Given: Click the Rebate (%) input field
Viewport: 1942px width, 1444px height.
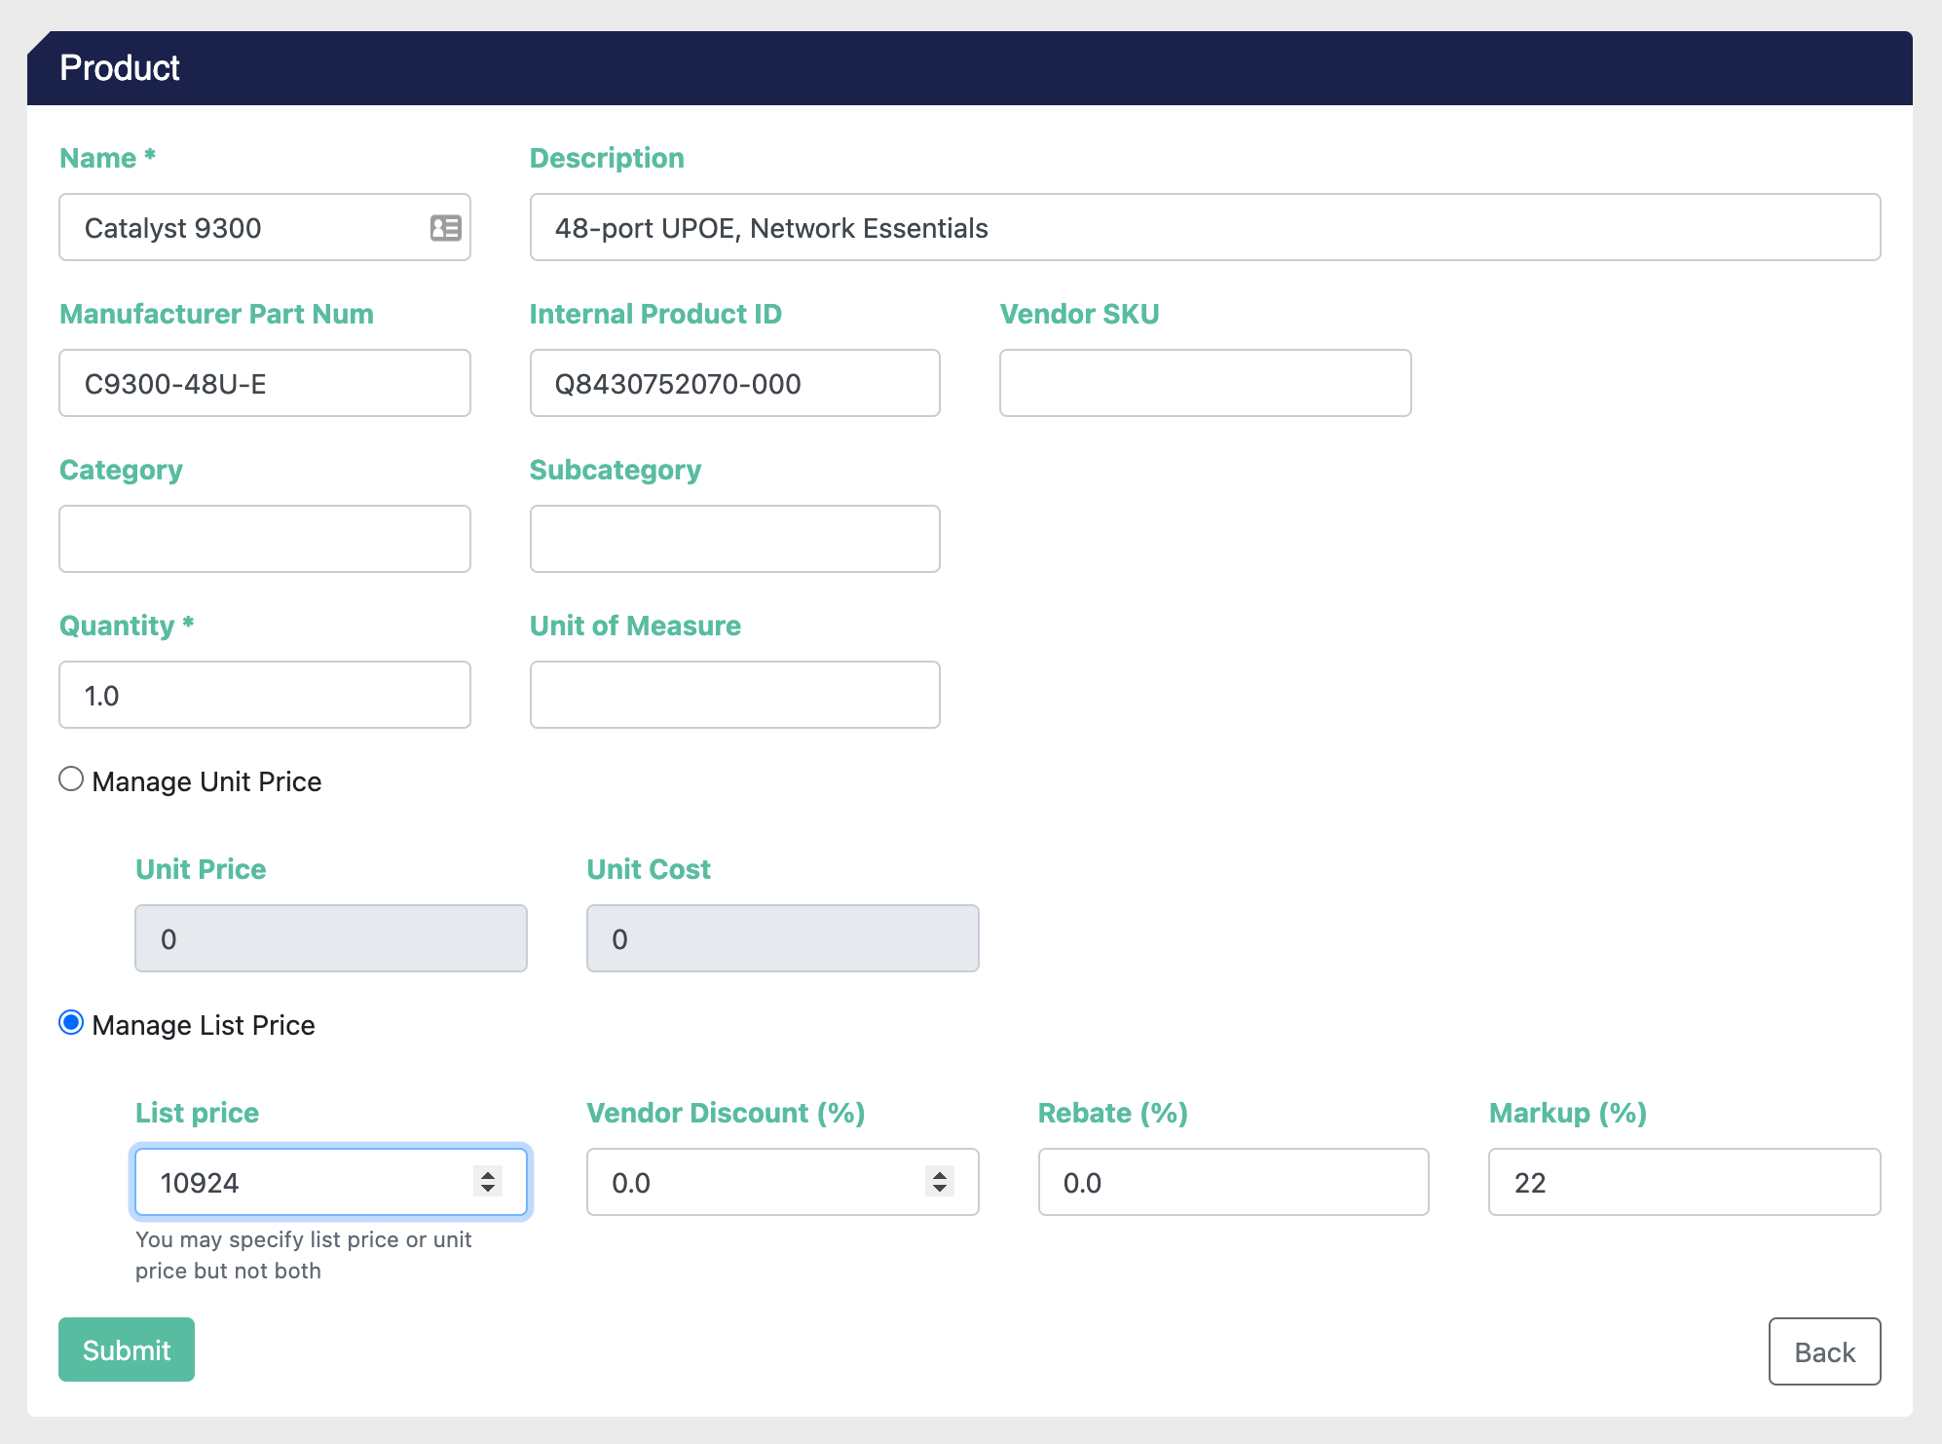Looking at the screenshot, I should [1232, 1183].
